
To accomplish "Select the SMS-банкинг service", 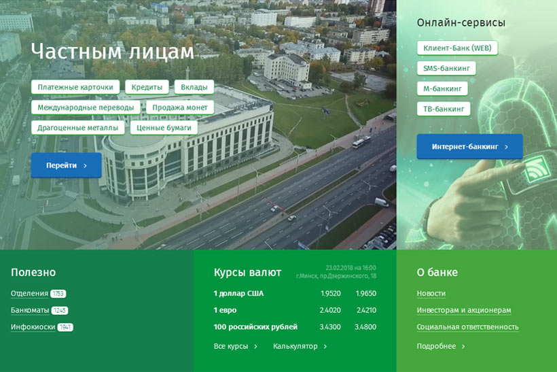I will [x=446, y=68].
